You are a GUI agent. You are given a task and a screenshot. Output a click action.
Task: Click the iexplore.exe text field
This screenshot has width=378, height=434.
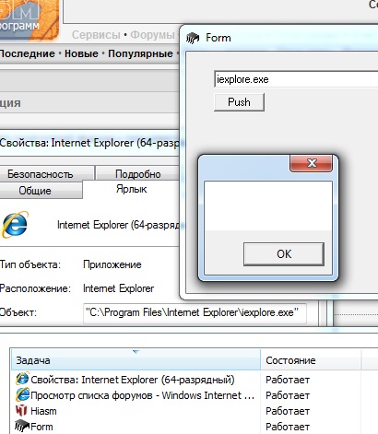[x=296, y=79]
